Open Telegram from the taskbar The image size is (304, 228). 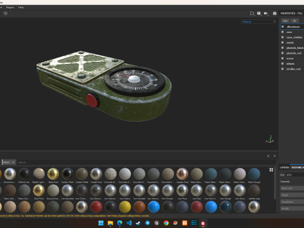148,223
